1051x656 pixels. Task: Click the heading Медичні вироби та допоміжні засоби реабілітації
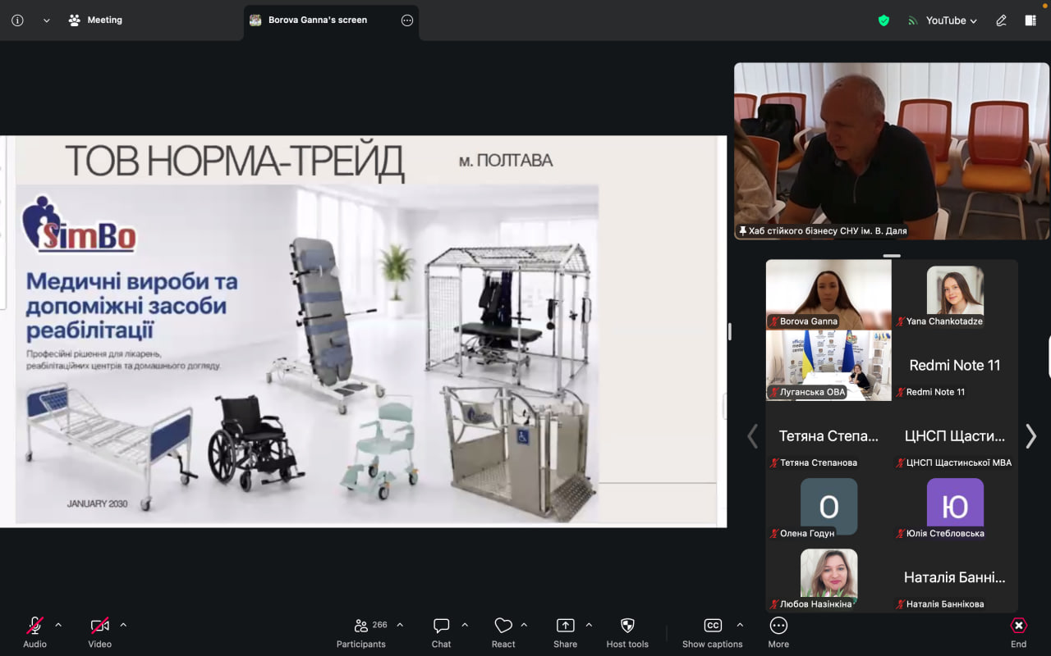(x=131, y=307)
